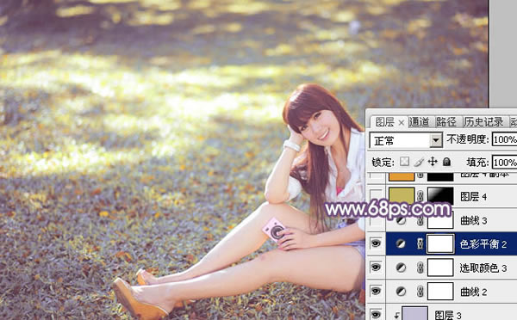Image resolution: width=517 pixels, height=320 pixels.
Task: Click the 不透明度 label
Action: tap(468, 139)
